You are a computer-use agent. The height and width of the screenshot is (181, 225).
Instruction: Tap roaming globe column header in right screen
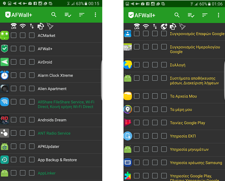[164, 26]
